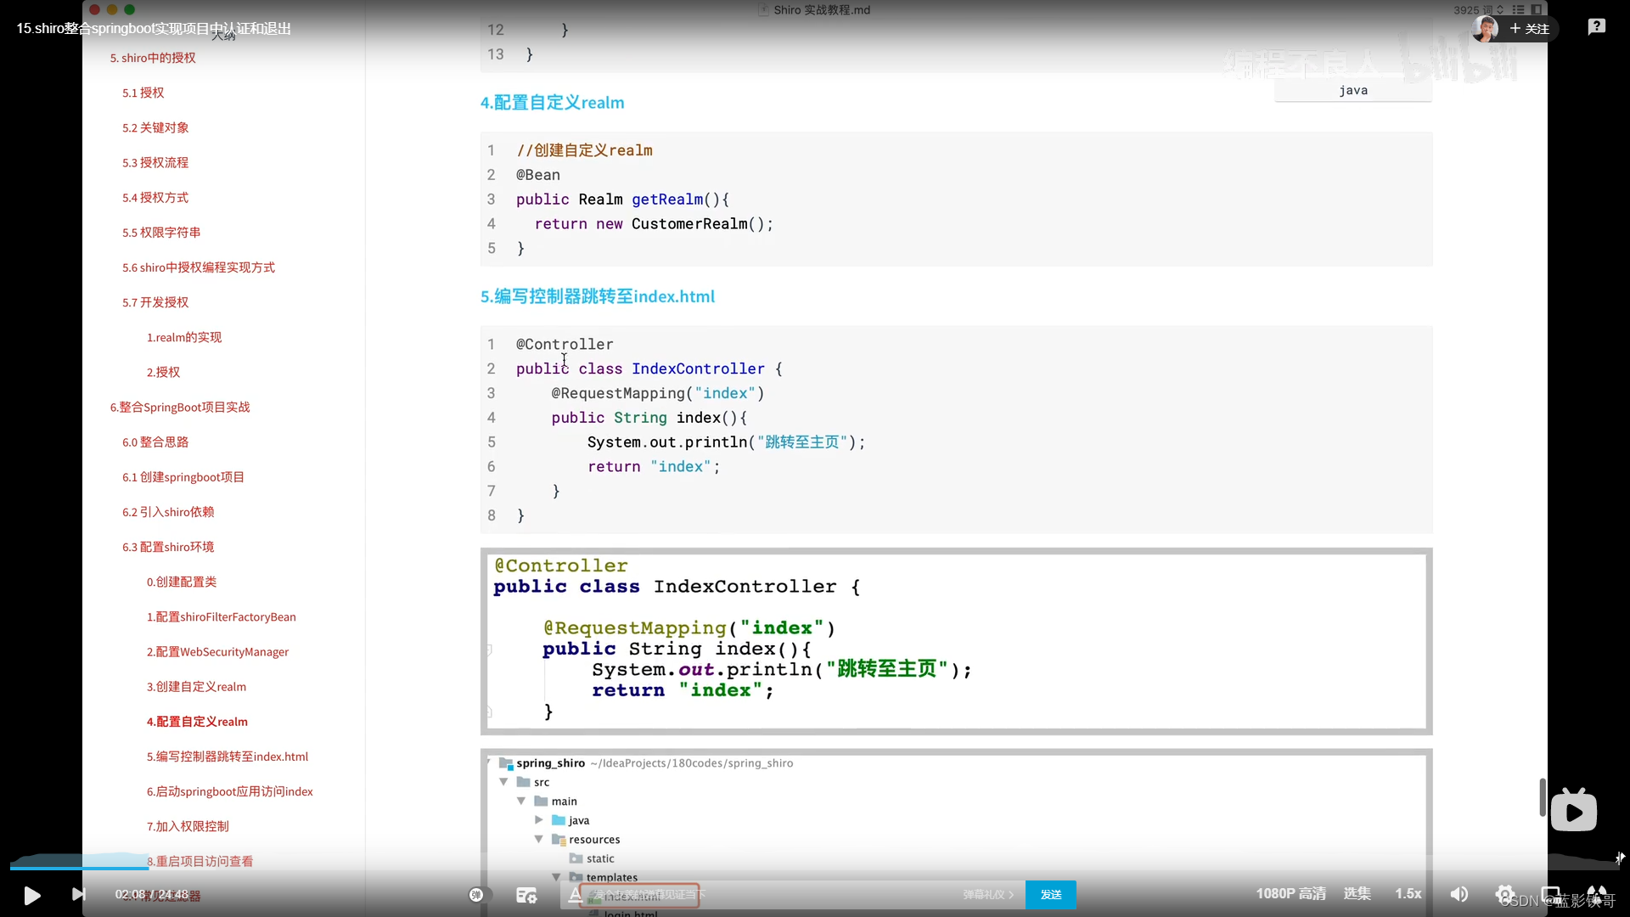The width and height of the screenshot is (1630, 917).
Task: Send danmaku with 发送 button
Action: coord(1051,895)
